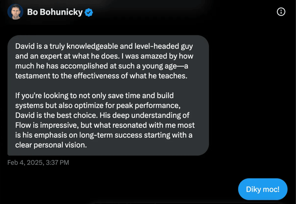Open the Bo Bohunicky name link
Screen dimensions: 296x204
55,13
